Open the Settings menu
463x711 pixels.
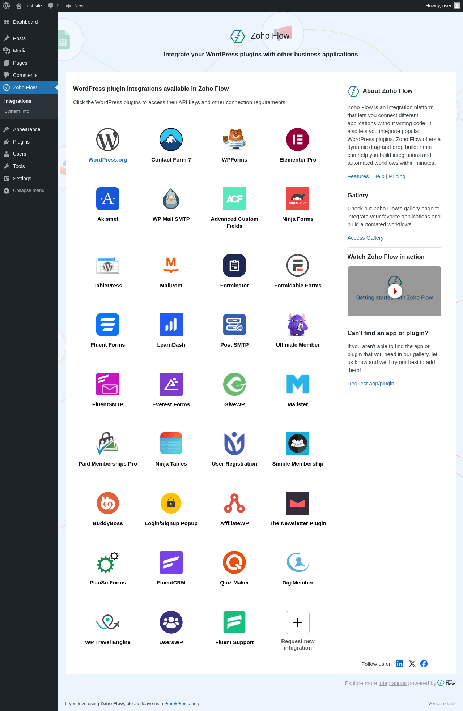[29, 179]
